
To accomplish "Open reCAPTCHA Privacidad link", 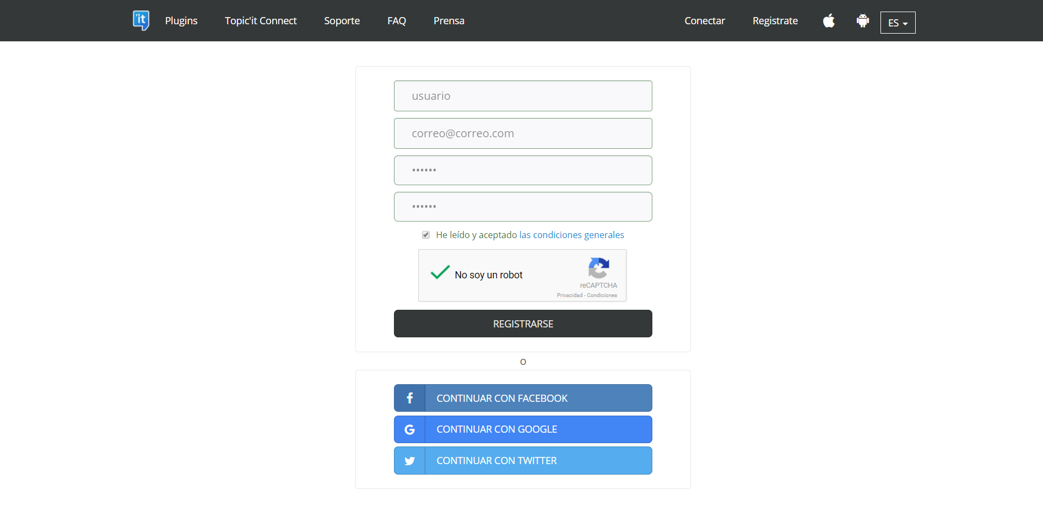I will (x=570, y=295).
